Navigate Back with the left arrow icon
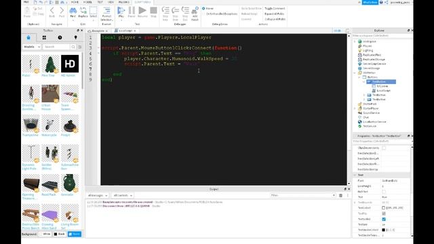 [52, 11]
